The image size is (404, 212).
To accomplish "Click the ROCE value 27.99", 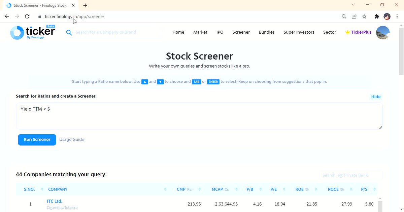I will click(x=346, y=204).
